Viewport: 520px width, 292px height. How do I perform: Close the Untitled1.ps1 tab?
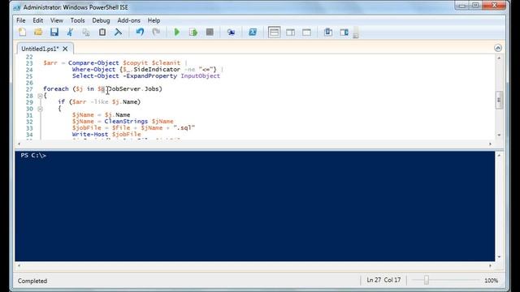(x=65, y=49)
